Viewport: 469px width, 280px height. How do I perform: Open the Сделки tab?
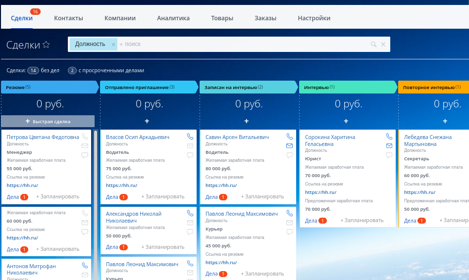click(21, 18)
